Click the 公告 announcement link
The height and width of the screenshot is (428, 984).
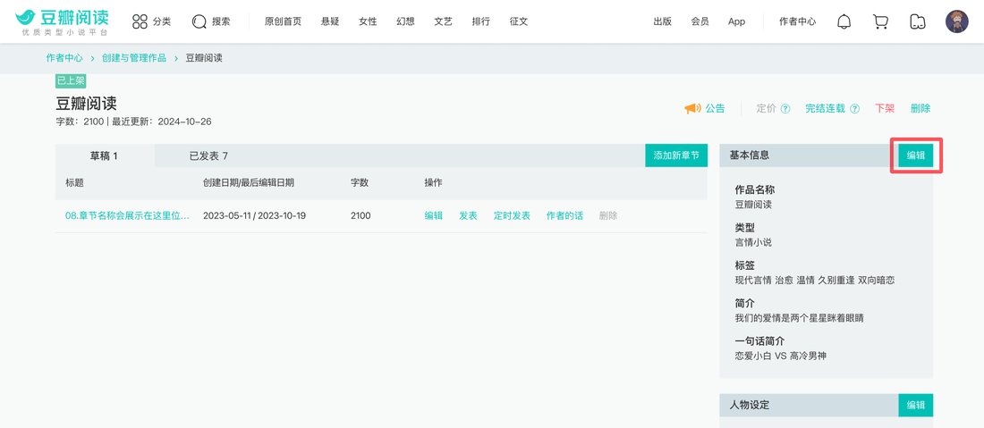click(x=715, y=108)
